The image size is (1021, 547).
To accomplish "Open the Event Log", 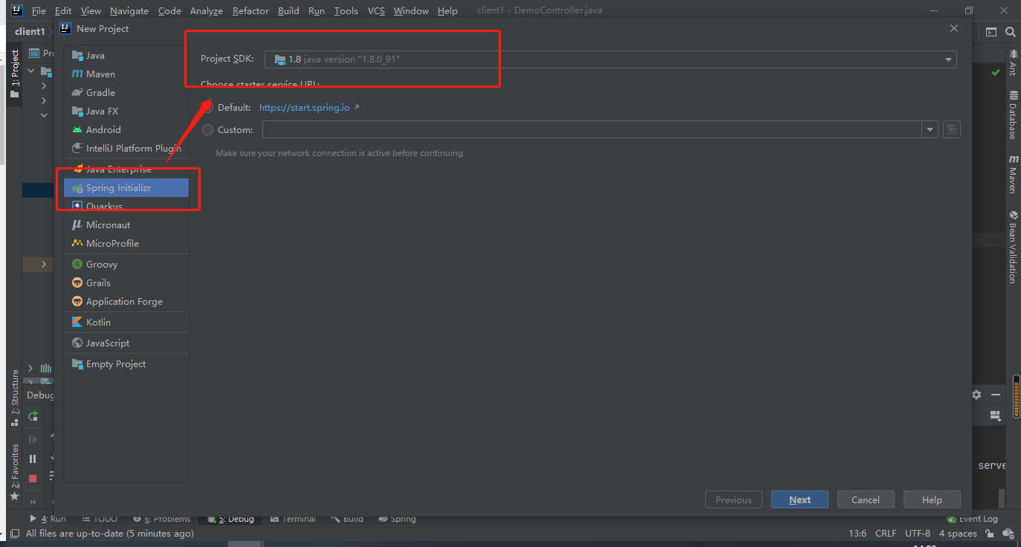I will point(973,519).
